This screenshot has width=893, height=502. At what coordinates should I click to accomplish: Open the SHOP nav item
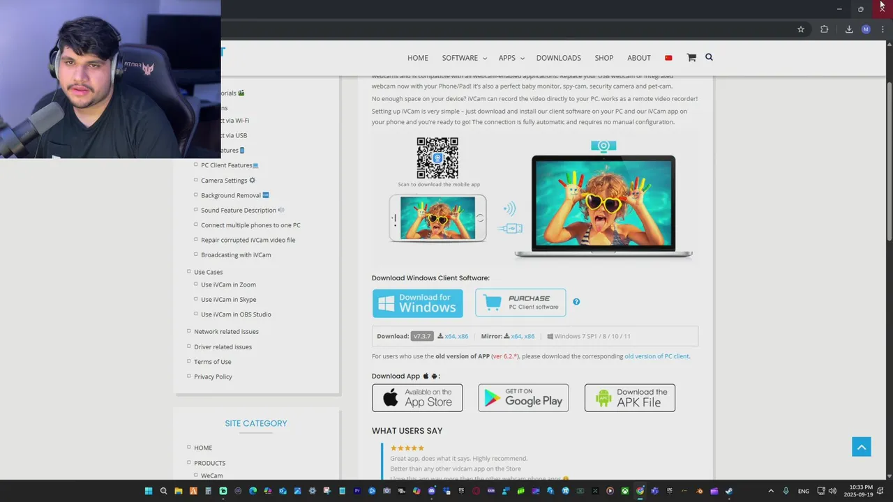pos(604,58)
